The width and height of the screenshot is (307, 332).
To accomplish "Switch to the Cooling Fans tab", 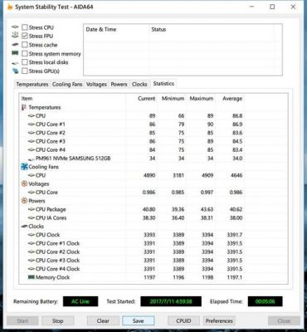I will (x=67, y=84).
